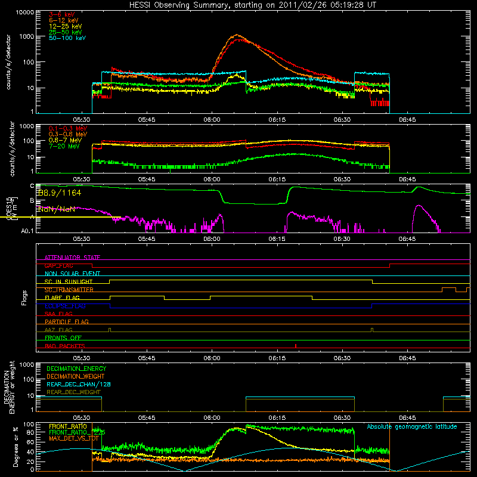The height and width of the screenshot is (477, 477).
Task: Click the SAA_FLAG label
Action: tap(58, 314)
